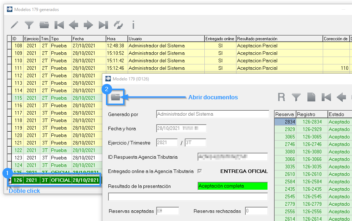Select the pencil edit icon on the toolbar
The image size is (352, 221).
point(15,25)
